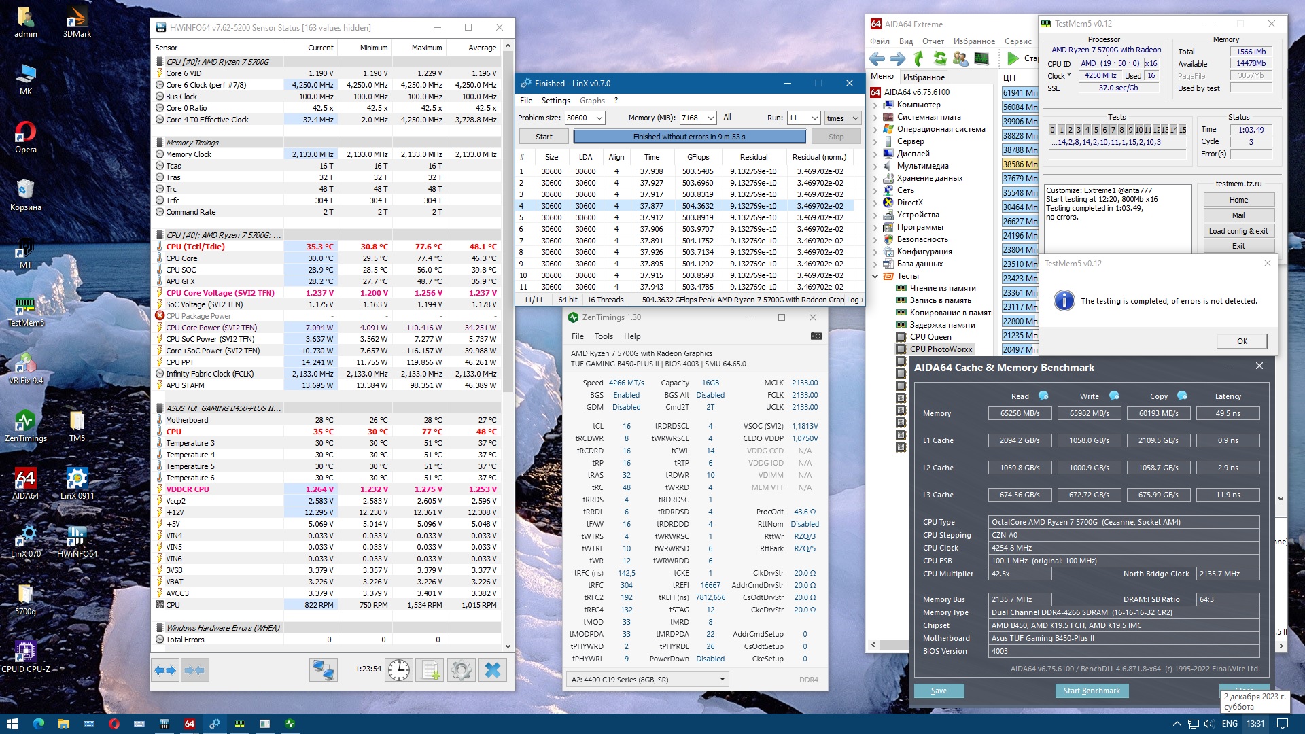Screen dimensions: 1305x734
Task: Click HWiNFO network remote sensors icon
Action: pyautogui.click(x=324, y=670)
